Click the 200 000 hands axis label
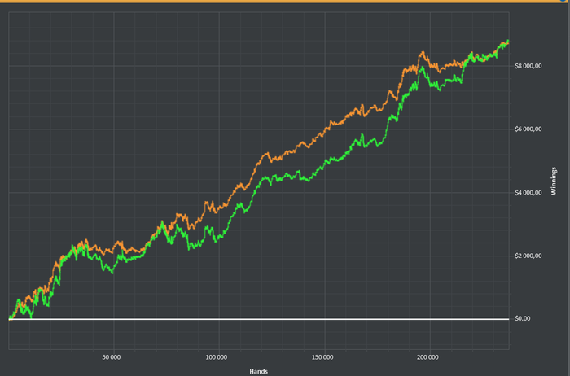The height and width of the screenshot is (376, 570). (x=427, y=357)
